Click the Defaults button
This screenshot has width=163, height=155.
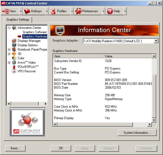click(x=146, y=148)
